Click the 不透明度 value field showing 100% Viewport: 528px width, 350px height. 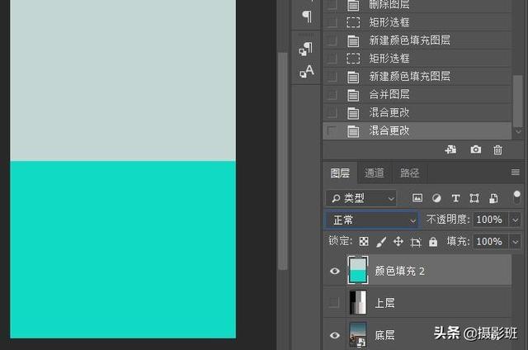pyautogui.click(x=491, y=220)
